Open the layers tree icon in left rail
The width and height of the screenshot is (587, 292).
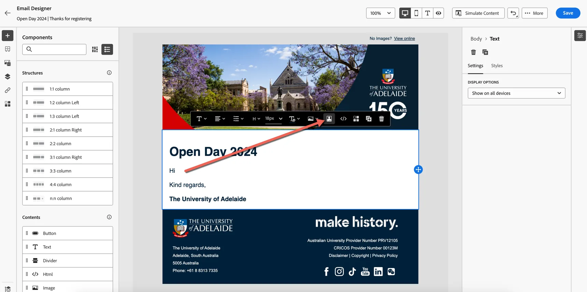[x=8, y=77]
